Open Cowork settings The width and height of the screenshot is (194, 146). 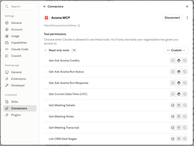(x=20, y=56)
